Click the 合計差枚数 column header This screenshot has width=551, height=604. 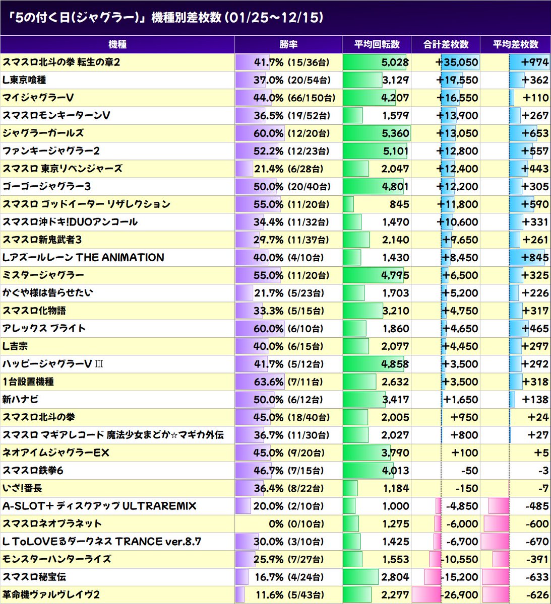click(x=446, y=45)
